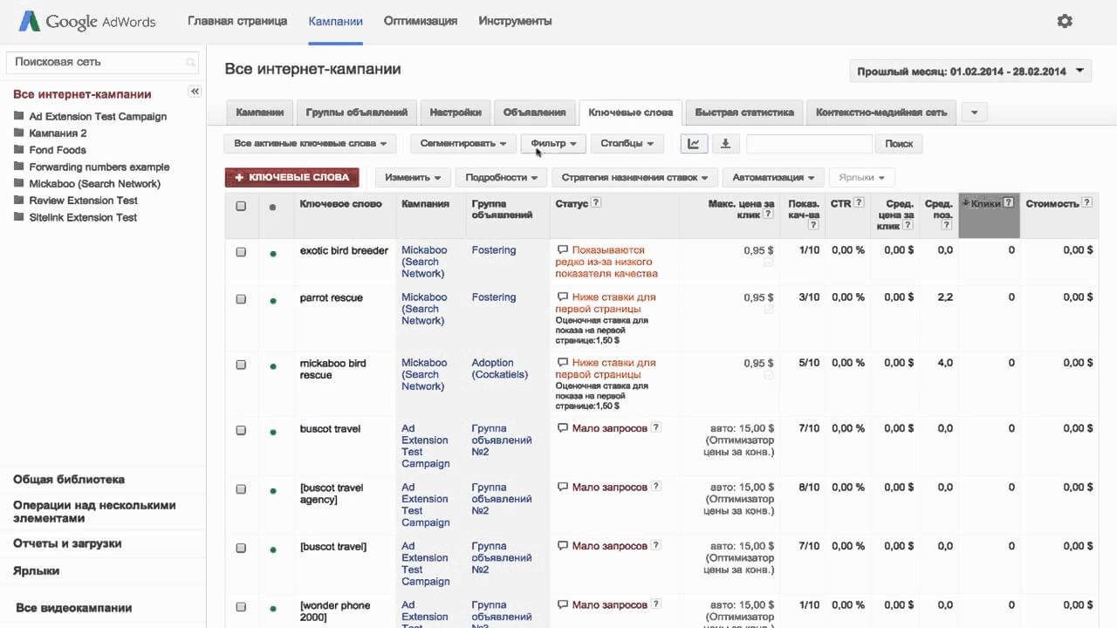The image size is (1117, 628).
Task: Switch to the Кампании tab
Action: pyautogui.click(x=259, y=113)
